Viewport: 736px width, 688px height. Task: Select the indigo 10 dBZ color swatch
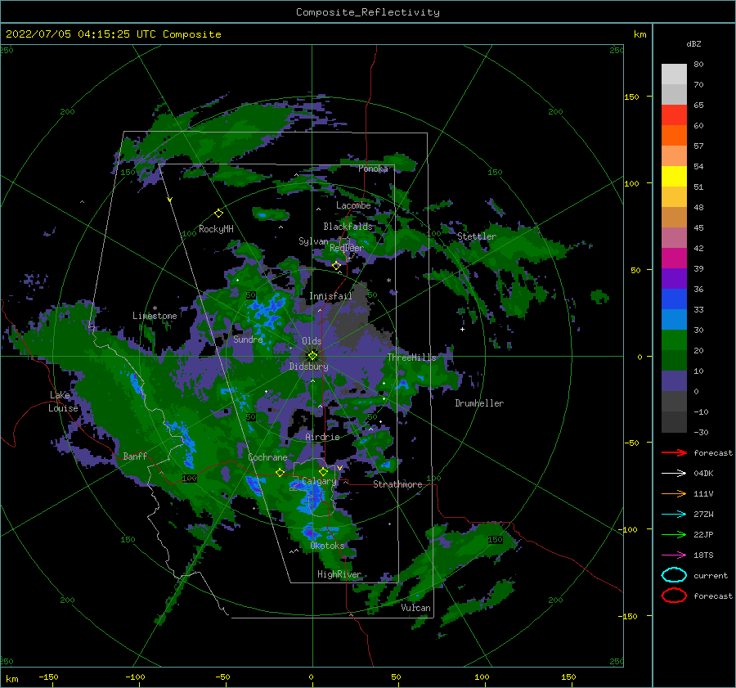coord(674,380)
